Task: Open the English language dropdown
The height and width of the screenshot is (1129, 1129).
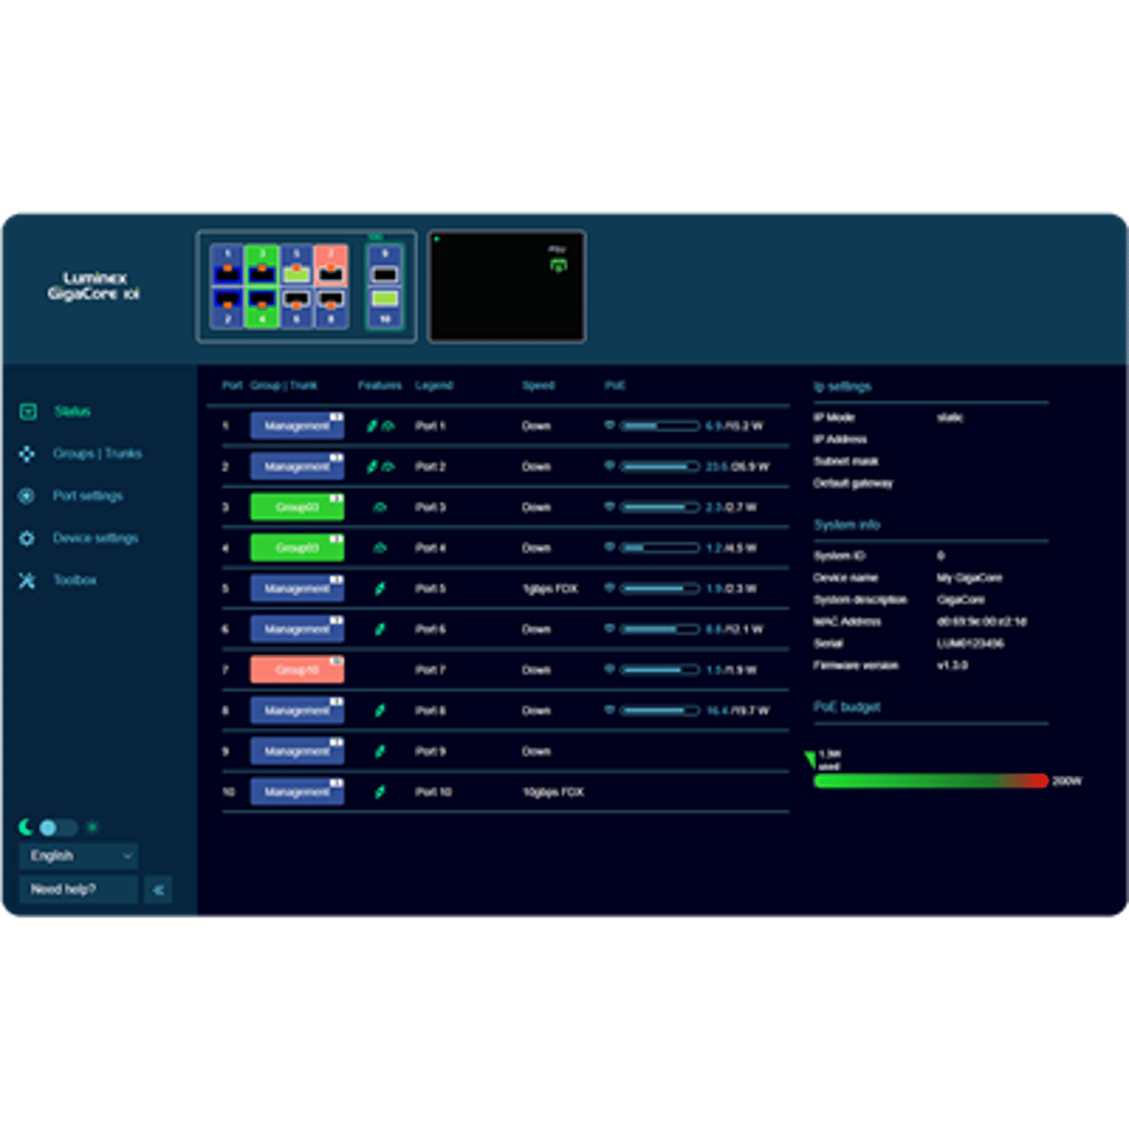Action: coord(79,856)
